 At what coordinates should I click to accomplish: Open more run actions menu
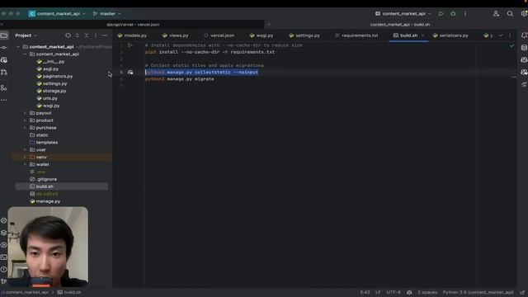[465, 13]
